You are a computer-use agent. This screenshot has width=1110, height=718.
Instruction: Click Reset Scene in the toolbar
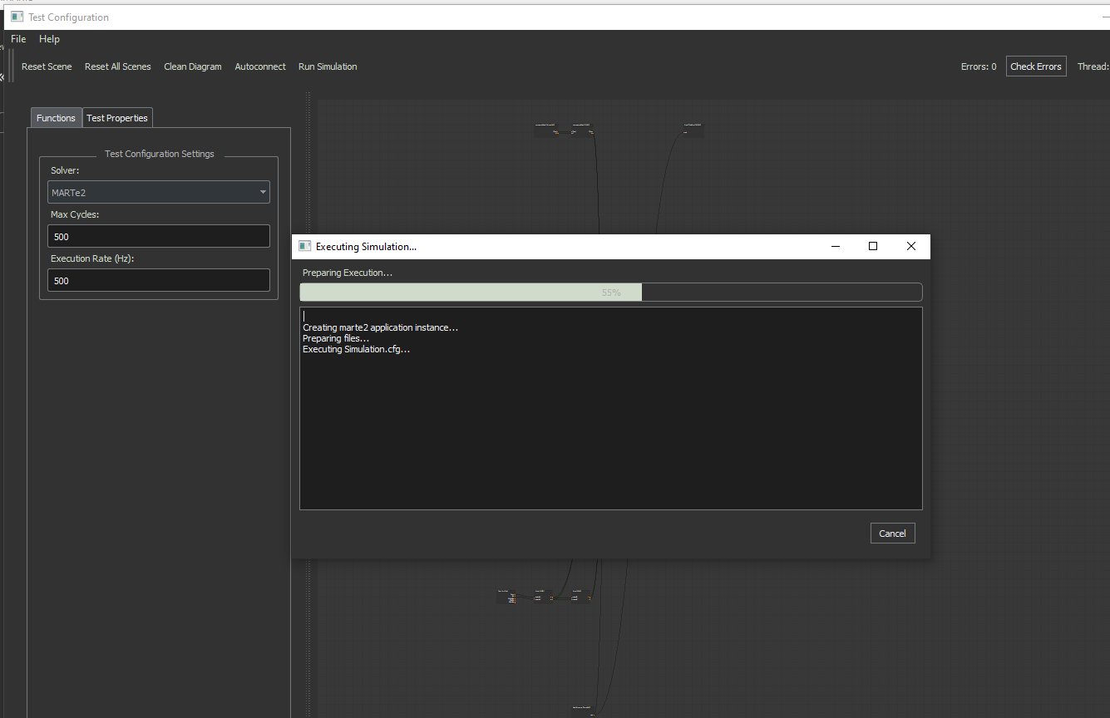tap(47, 66)
